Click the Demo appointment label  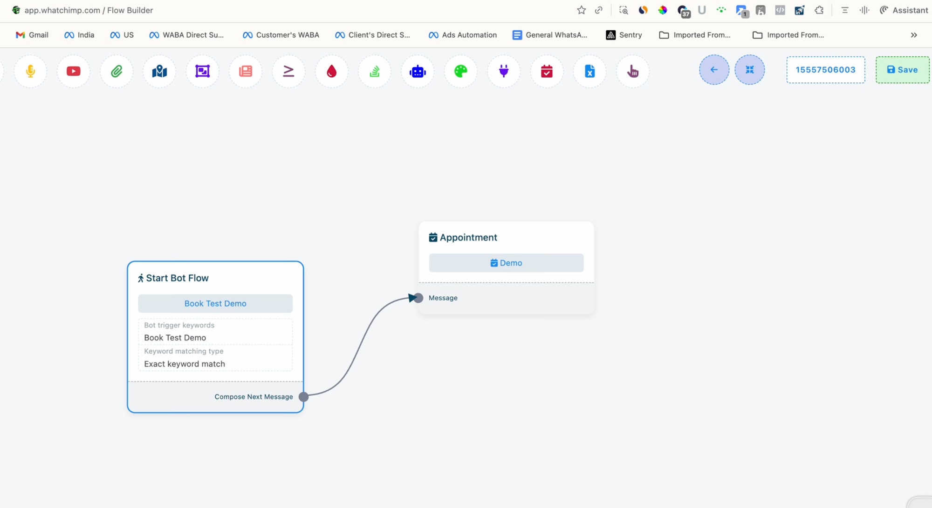(x=506, y=263)
